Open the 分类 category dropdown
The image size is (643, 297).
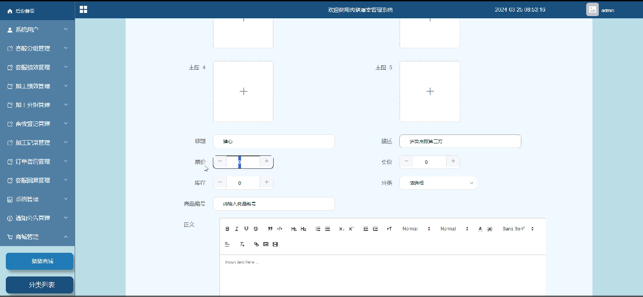pos(438,183)
